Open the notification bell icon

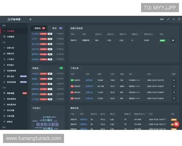pyautogui.click(x=174, y=19)
